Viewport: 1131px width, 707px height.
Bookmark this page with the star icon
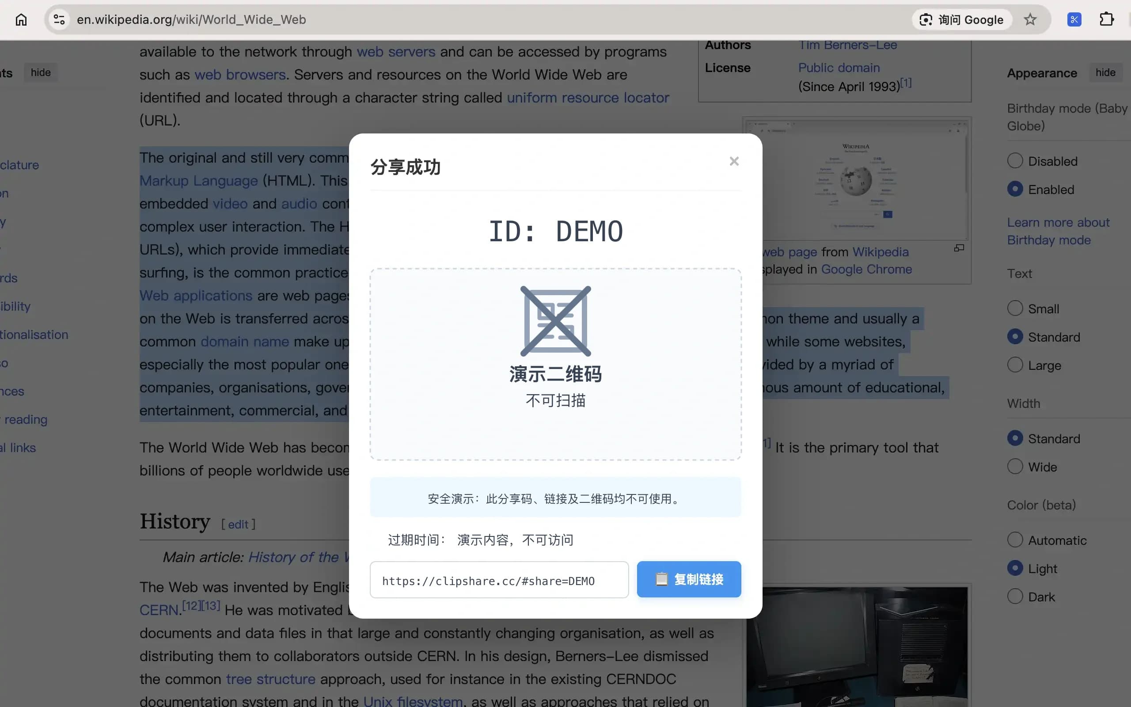[x=1030, y=19]
